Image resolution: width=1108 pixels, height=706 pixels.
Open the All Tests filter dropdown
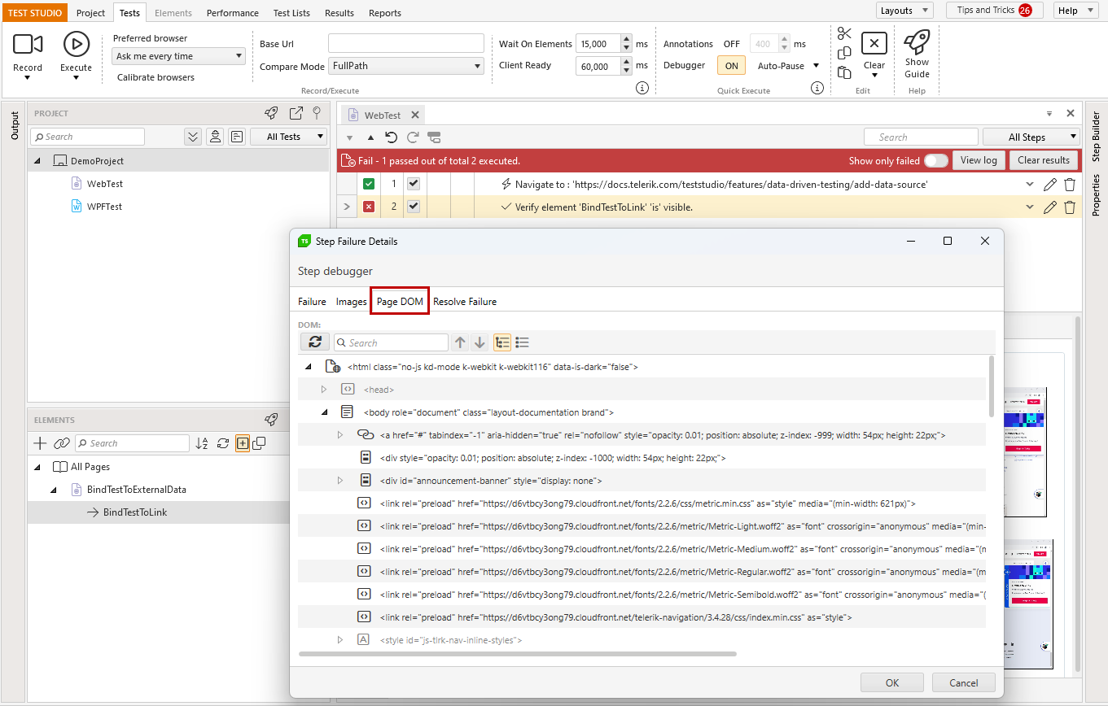tap(288, 137)
